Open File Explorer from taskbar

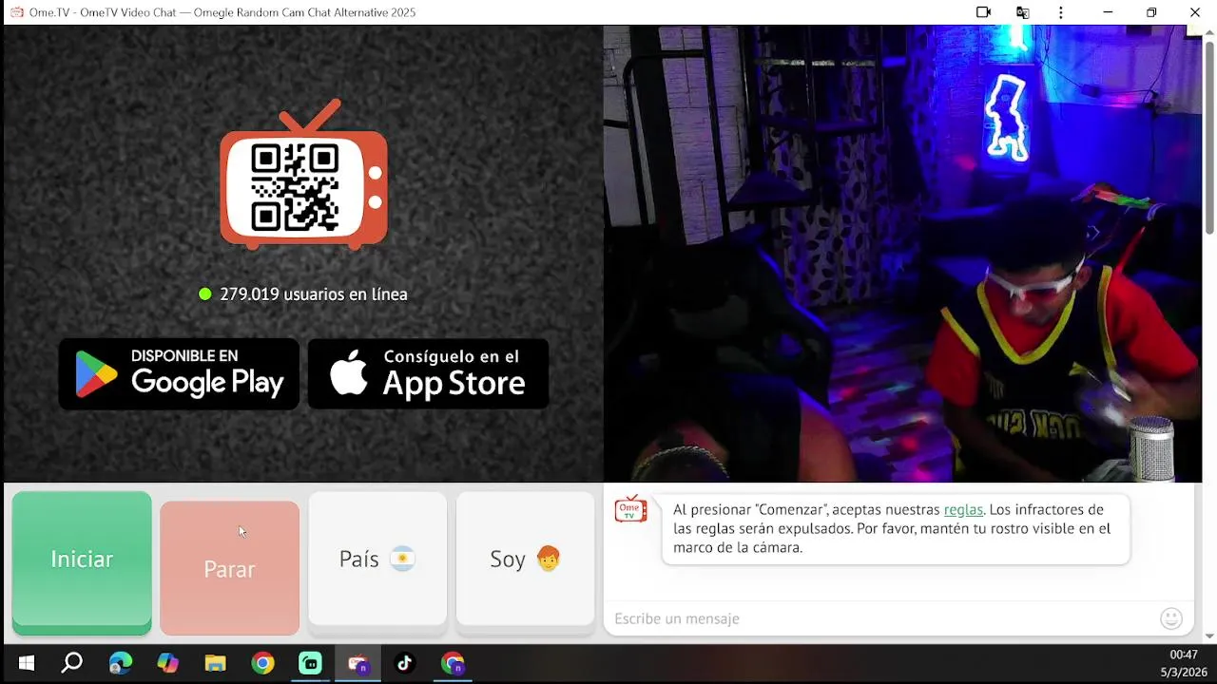click(x=215, y=663)
